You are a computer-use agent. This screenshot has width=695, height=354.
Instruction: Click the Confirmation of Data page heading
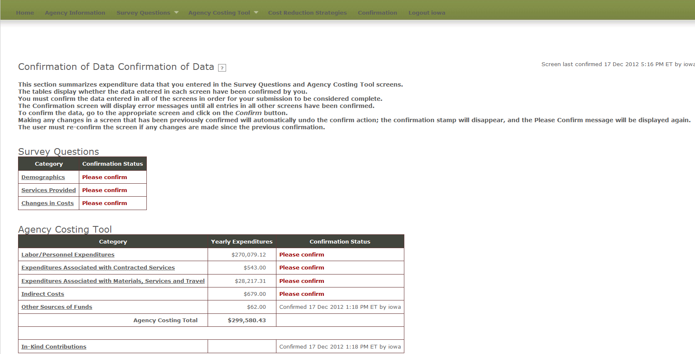pyautogui.click(x=116, y=67)
